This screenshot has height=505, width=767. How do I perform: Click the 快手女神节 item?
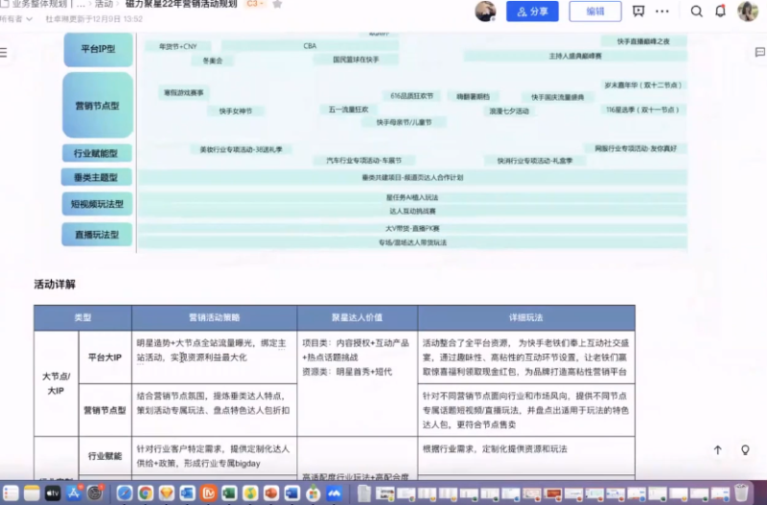pos(236,111)
